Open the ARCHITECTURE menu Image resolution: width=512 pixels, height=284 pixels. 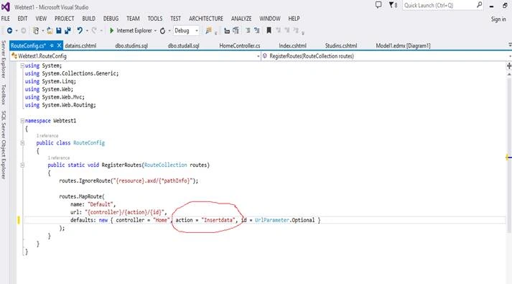coord(205,19)
